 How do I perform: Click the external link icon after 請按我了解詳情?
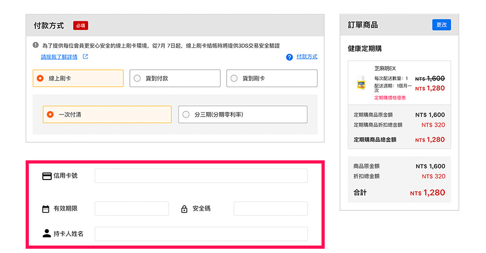click(x=85, y=56)
